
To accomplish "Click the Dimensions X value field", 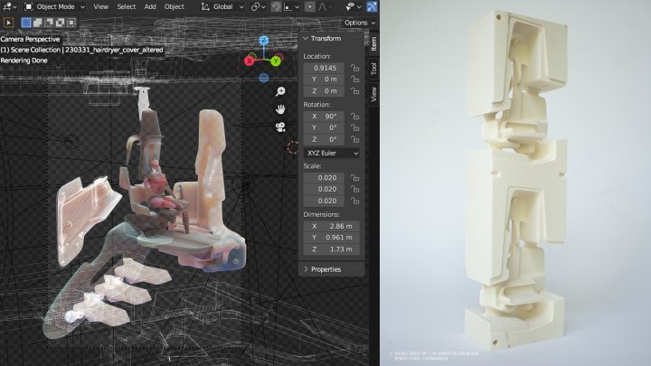I will (331, 226).
